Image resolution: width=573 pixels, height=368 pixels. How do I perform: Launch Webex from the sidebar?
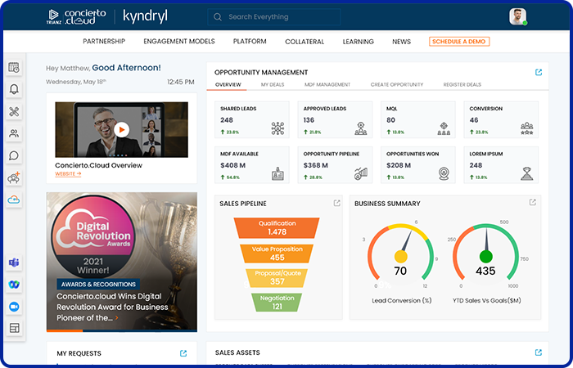[14, 285]
